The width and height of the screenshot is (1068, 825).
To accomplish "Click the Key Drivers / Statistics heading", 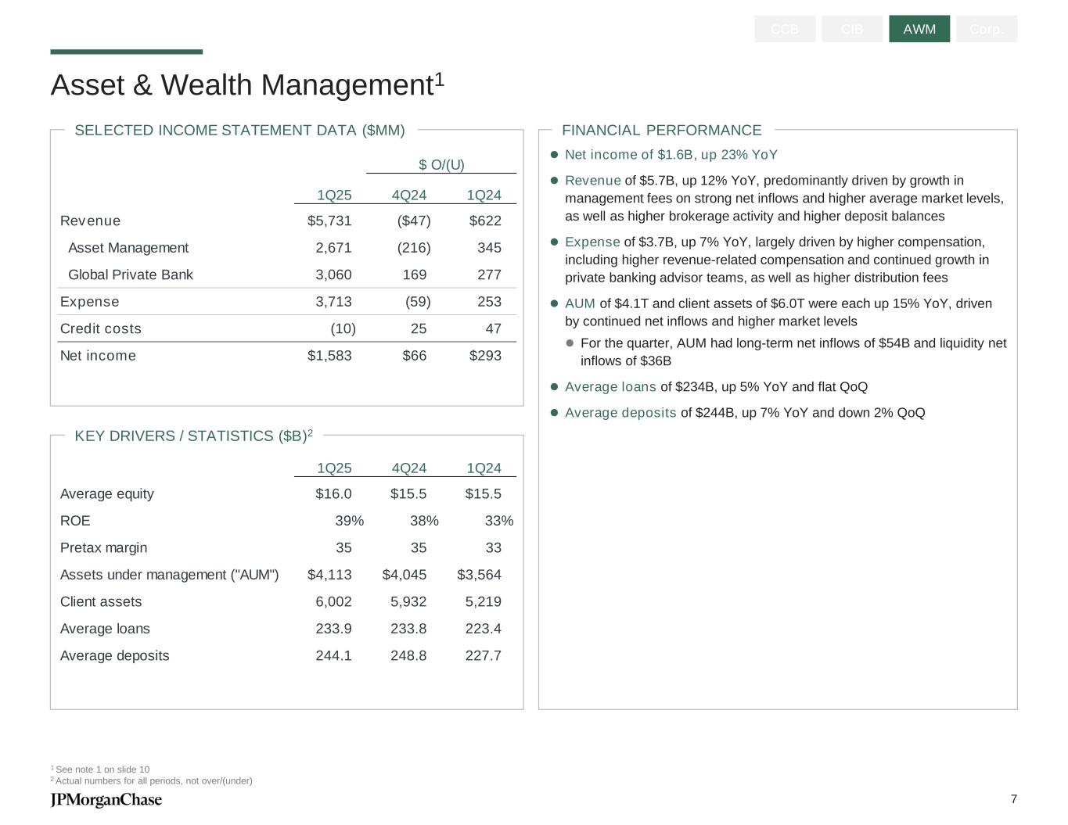I will click(x=190, y=436).
